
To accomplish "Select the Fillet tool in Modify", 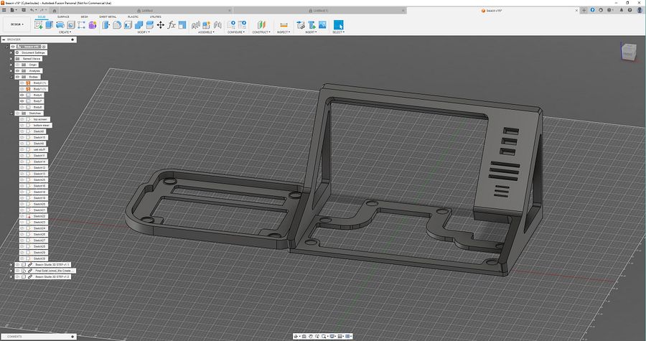I will (x=117, y=25).
